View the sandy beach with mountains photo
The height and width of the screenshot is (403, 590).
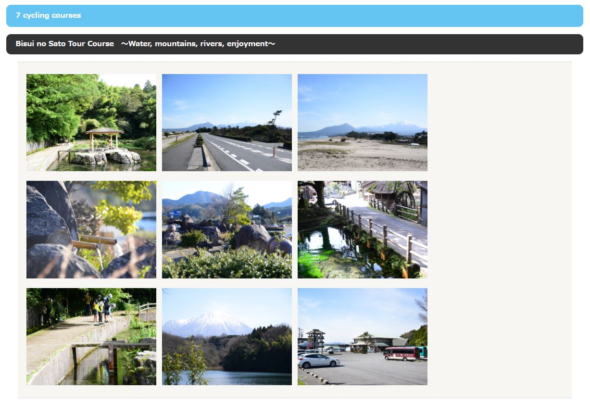point(363,123)
